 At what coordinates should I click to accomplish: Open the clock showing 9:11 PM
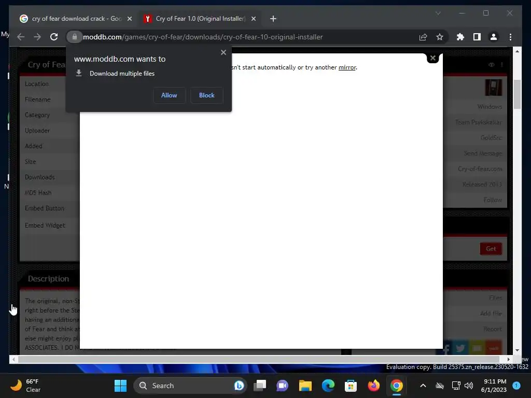(494, 386)
